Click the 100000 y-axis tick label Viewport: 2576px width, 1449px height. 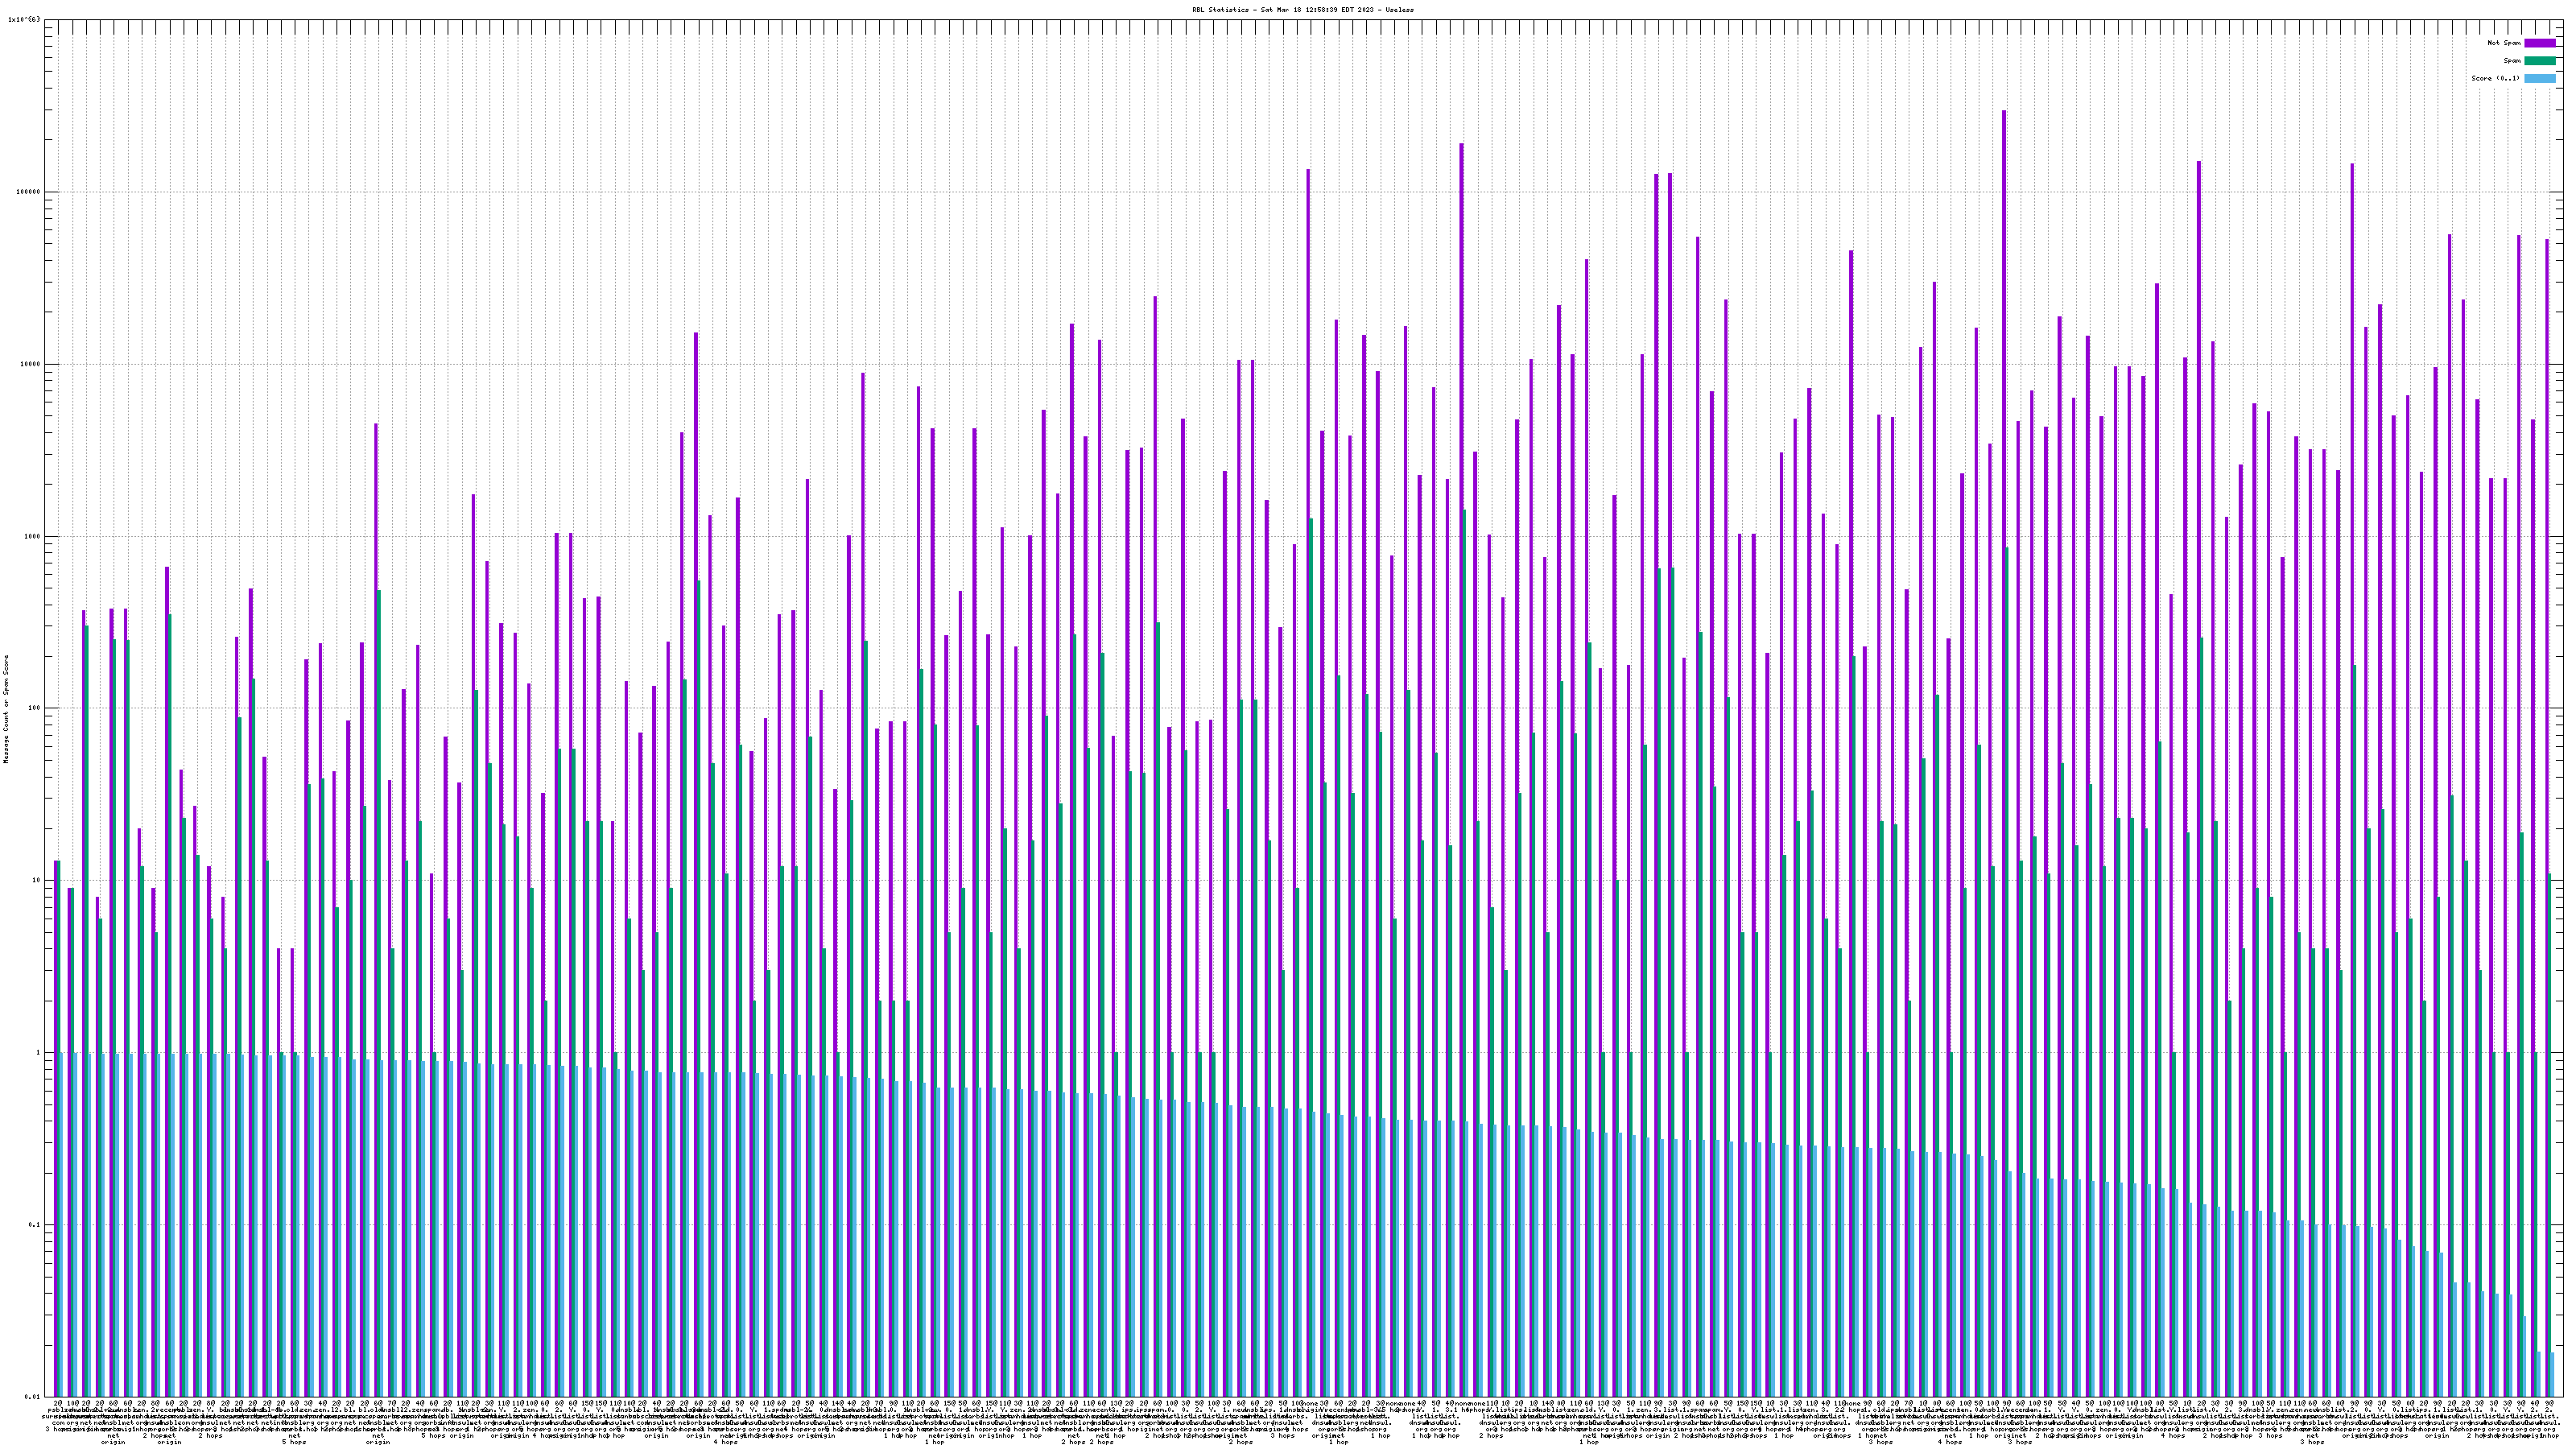tap(30, 192)
